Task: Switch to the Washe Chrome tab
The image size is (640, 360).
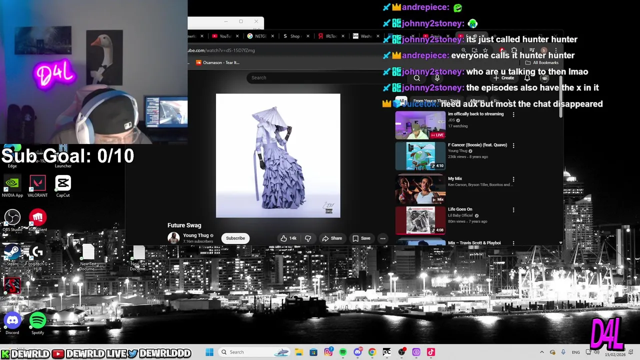Action: point(365,36)
